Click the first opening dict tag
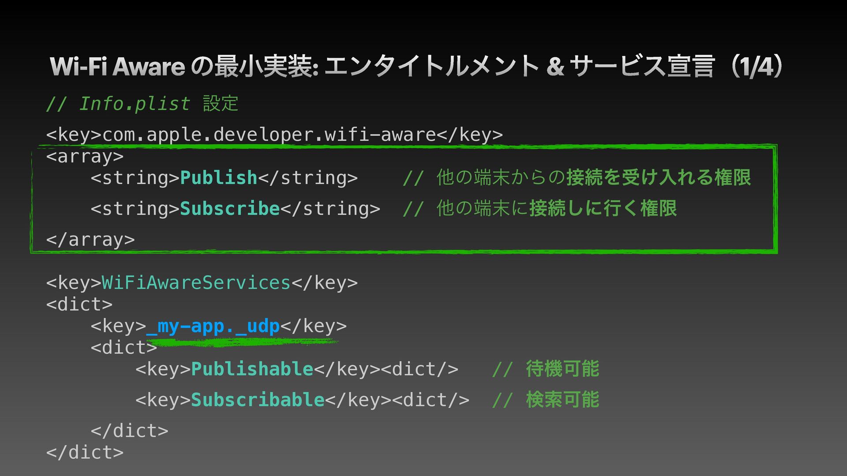Image resolution: width=847 pixels, height=476 pixels. click(79, 304)
